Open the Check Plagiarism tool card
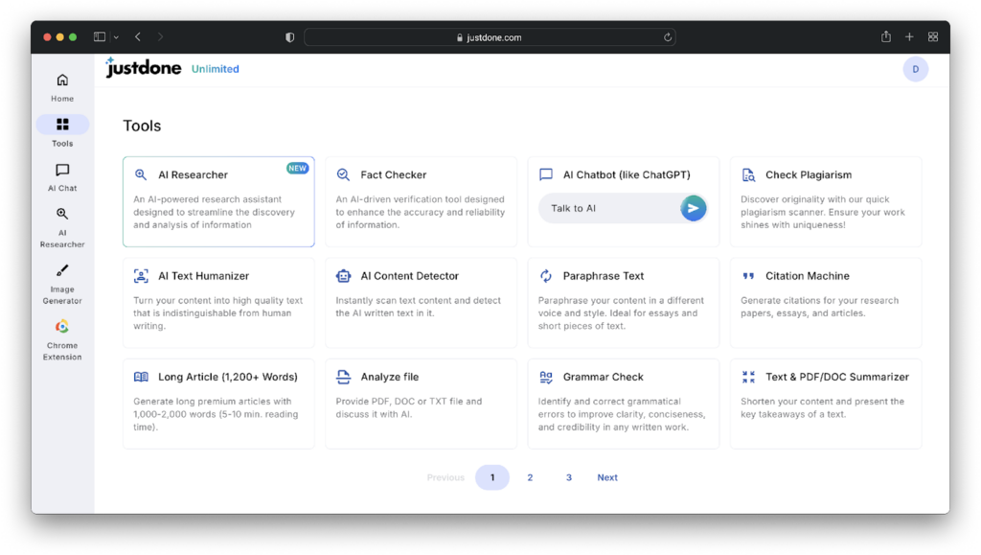 (825, 201)
